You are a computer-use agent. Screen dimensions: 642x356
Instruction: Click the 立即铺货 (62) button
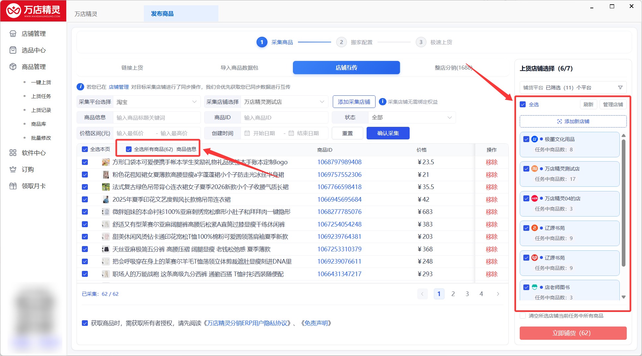coord(573,333)
